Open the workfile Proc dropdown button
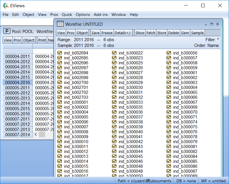The image size is (229, 184). [71, 33]
